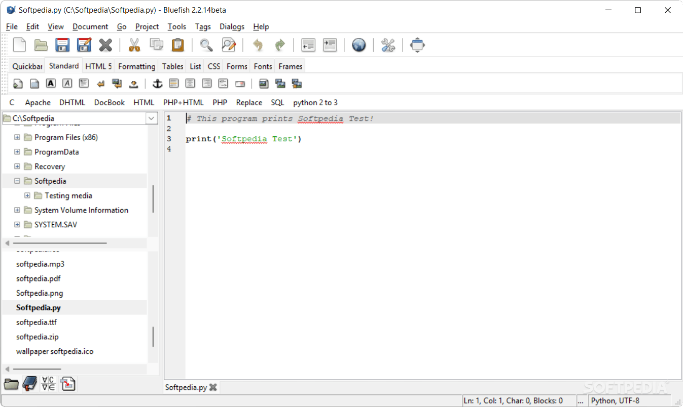
Task: Click the Python, UTF-8 status bar entry
Action: click(615, 401)
